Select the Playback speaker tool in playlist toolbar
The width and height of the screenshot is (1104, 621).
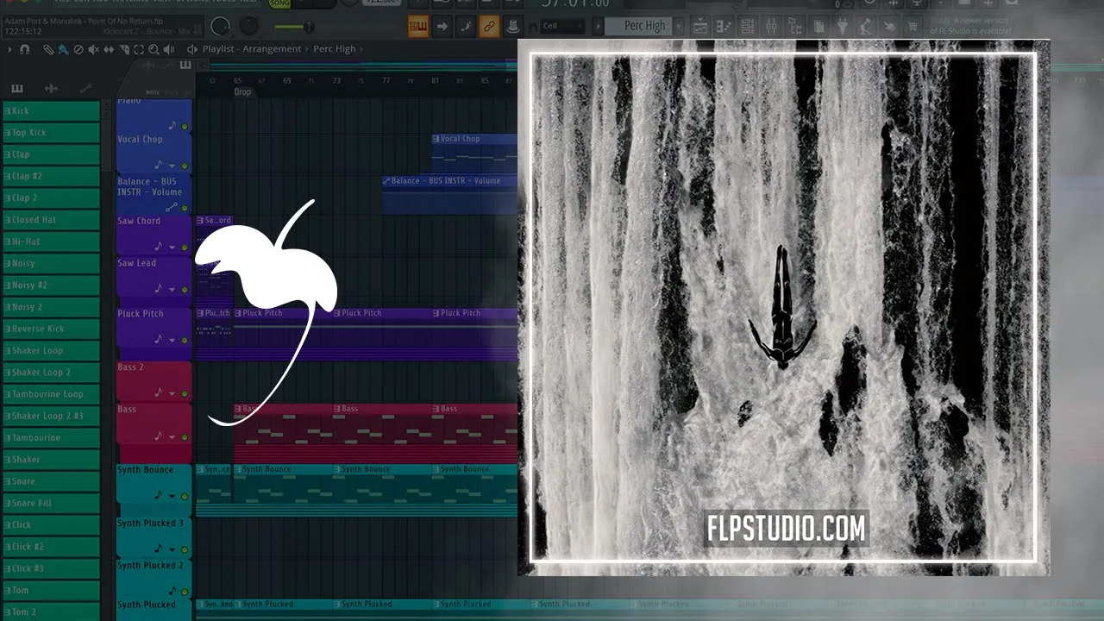tap(168, 49)
